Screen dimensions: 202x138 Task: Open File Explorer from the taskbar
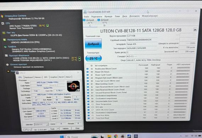109,136
